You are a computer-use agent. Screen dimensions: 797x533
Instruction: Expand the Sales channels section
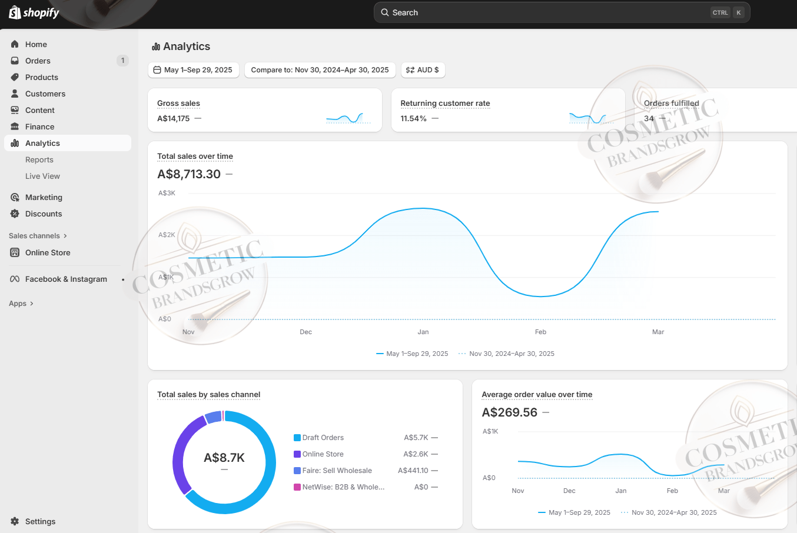click(38, 236)
